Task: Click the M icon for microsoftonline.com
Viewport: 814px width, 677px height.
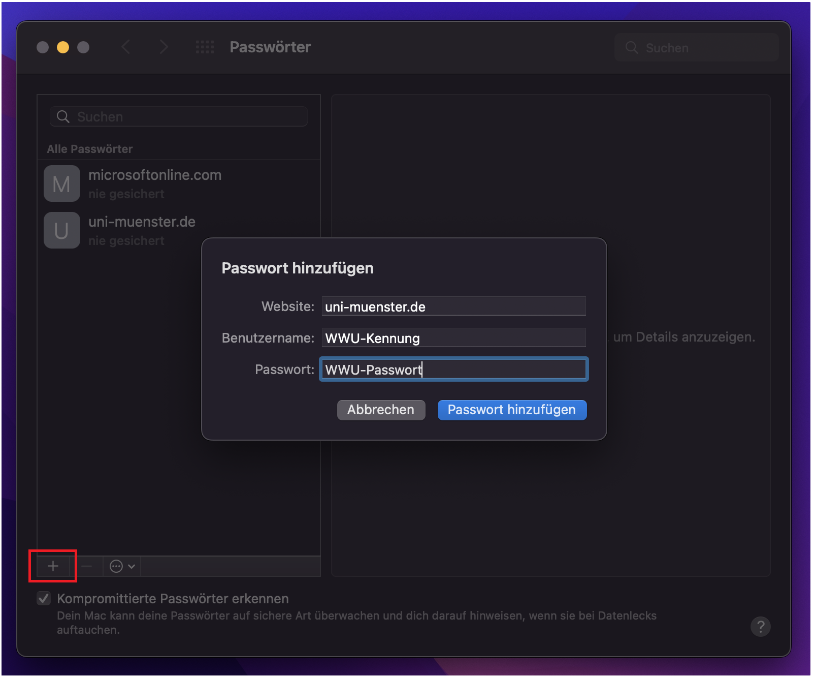Action: 61,183
